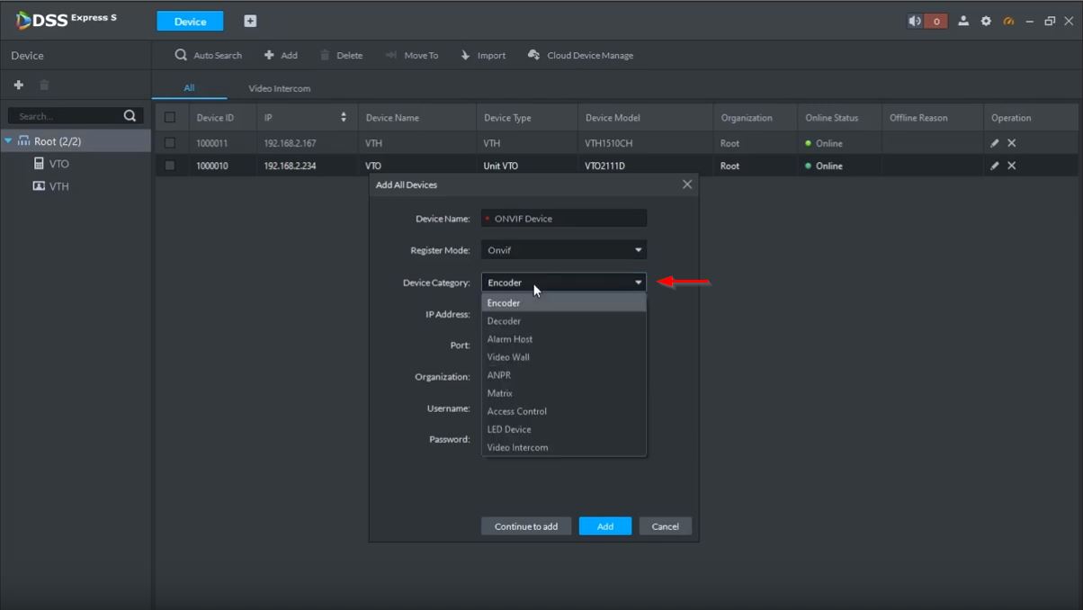The width and height of the screenshot is (1083, 610).
Task: Edit the VTH device with pencil icon
Action: (995, 143)
